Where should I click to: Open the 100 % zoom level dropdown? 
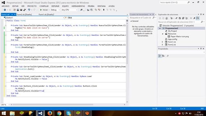9,105
